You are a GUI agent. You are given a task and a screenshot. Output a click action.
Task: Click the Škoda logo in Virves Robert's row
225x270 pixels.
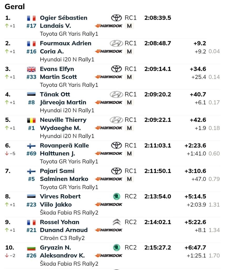click(x=116, y=196)
